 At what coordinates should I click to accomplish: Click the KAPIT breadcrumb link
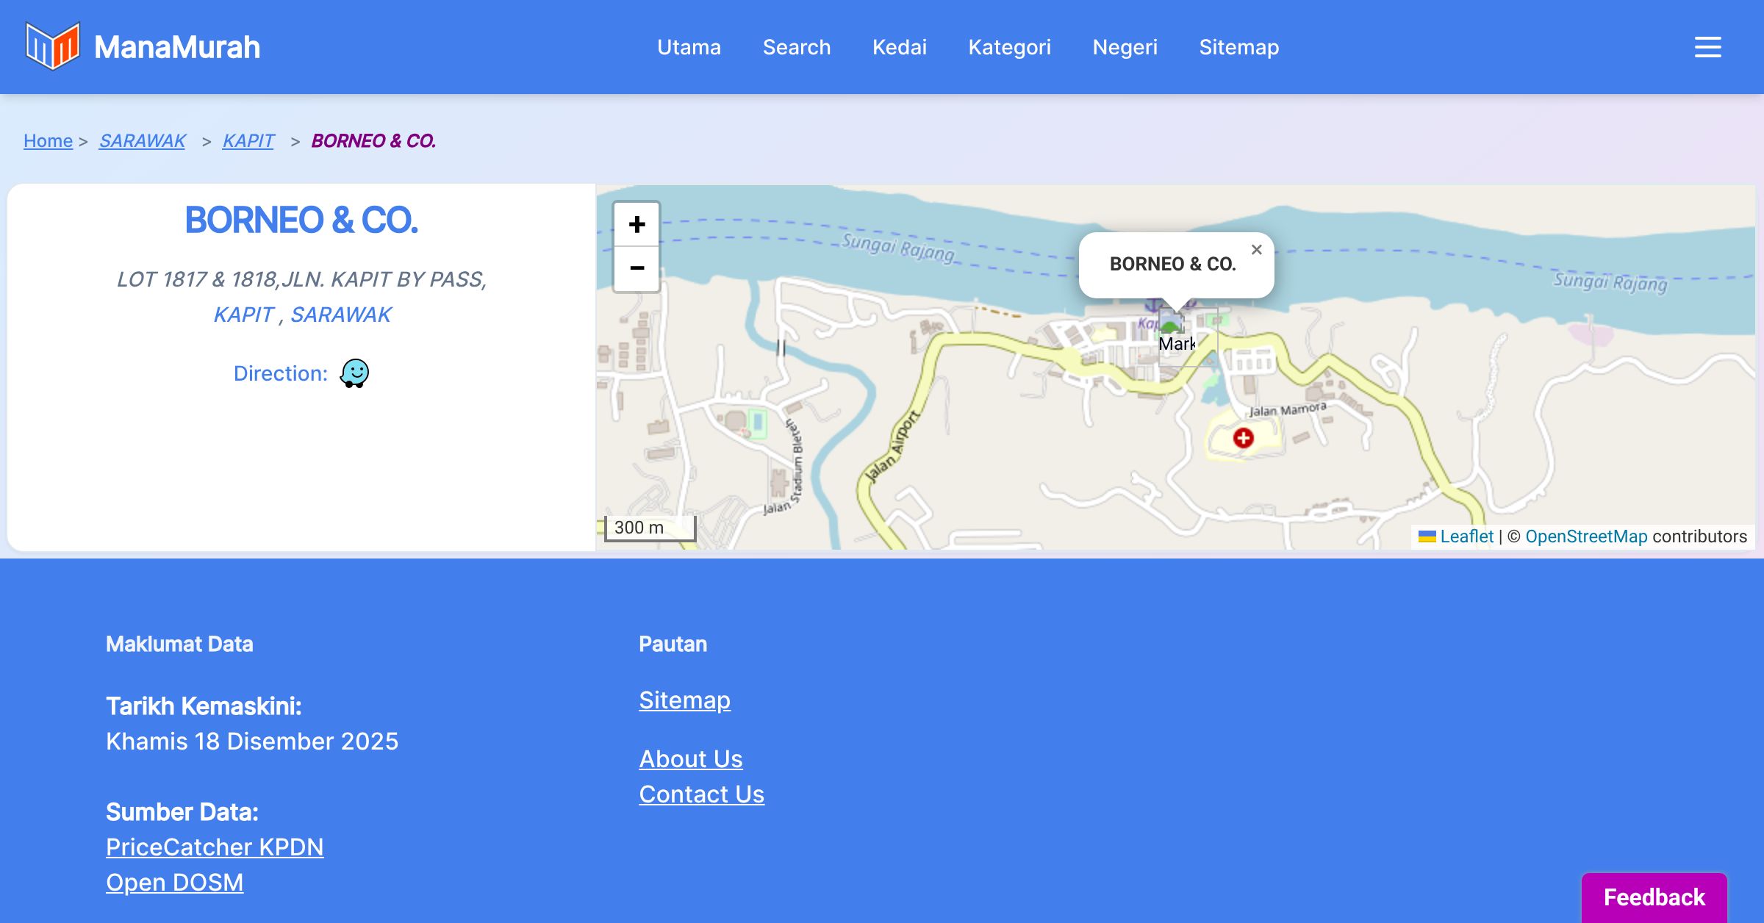[x=248, y=140]
